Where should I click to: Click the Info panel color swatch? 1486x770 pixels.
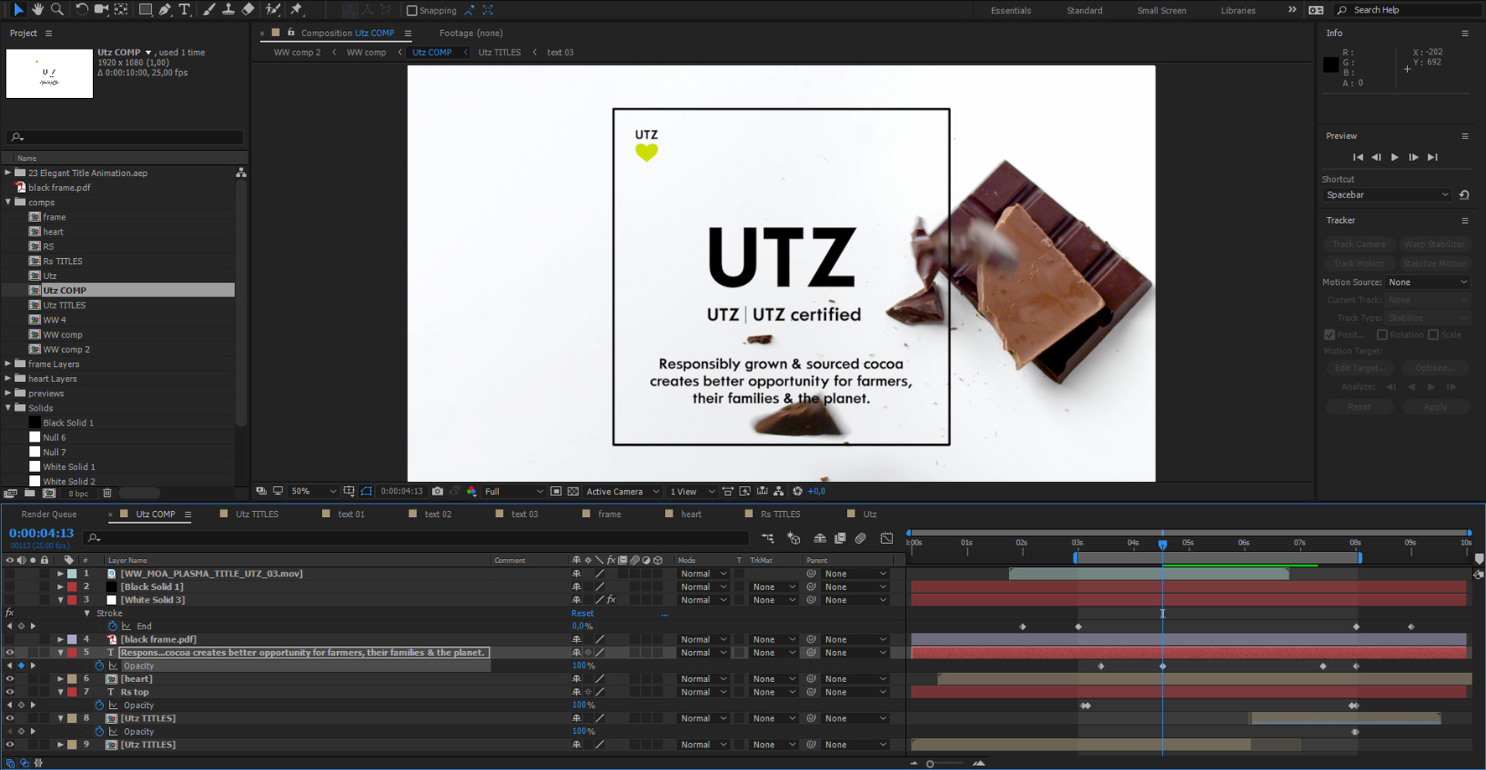click(x=1331, y=65)
